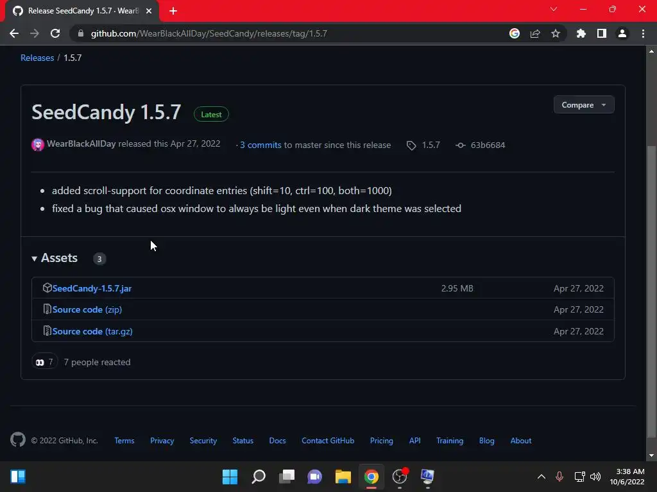This screenshot has height=492, width=657.
Task: Open Security footer link
Action: (203, 441)
